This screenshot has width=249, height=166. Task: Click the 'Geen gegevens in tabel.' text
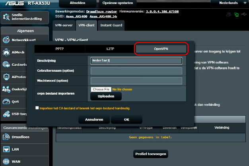pyautogui.click(x=150, y=137)
